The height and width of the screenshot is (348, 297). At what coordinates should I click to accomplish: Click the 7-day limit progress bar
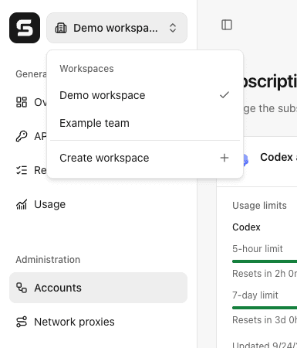(265, 308)
